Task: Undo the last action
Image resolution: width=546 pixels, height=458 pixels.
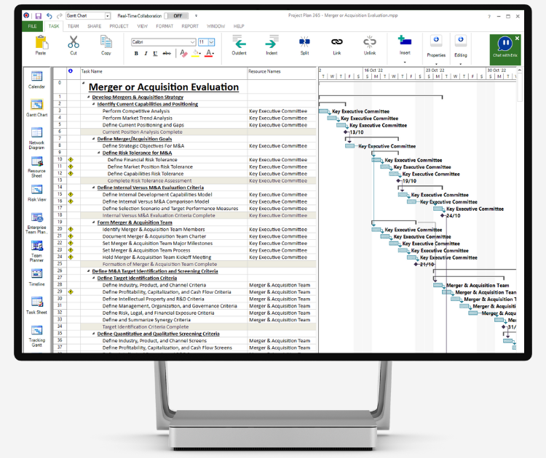Action: (x=49, y=16)
